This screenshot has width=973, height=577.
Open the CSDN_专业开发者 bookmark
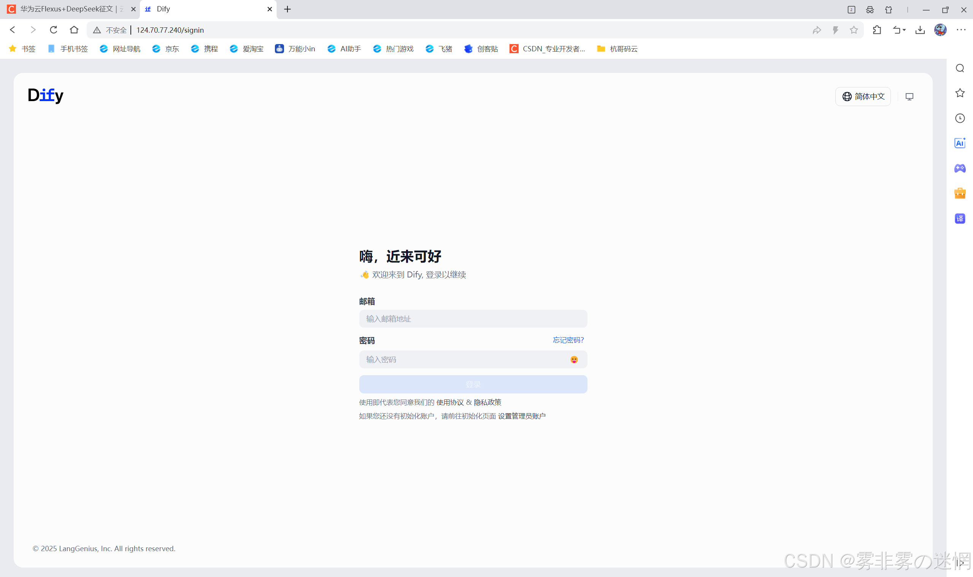click(548, 49)
